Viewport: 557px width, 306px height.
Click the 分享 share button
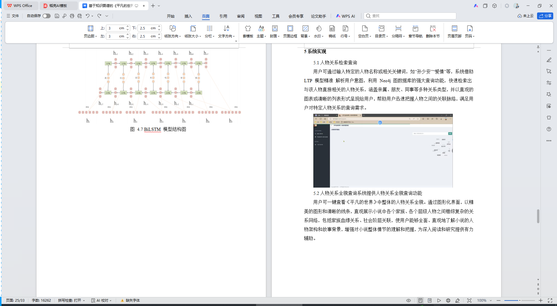(545, 16)
